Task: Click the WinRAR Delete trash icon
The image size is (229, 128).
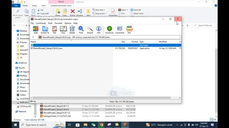Action: pos(72,30)
